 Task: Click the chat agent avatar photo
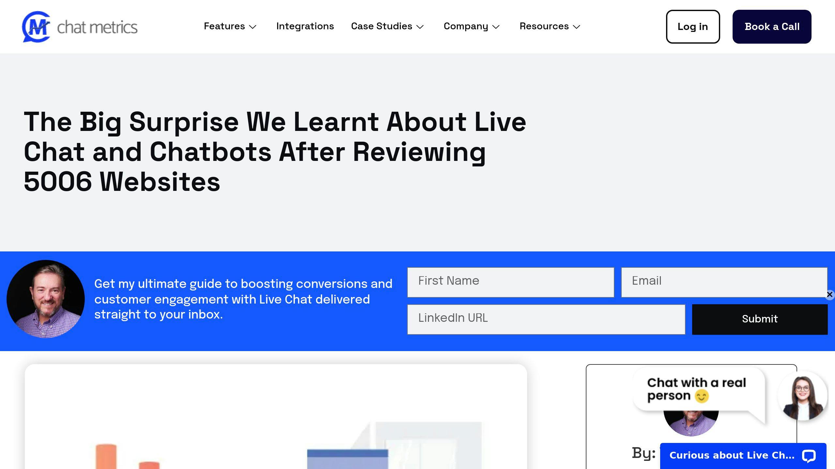(x=803, y=396)
